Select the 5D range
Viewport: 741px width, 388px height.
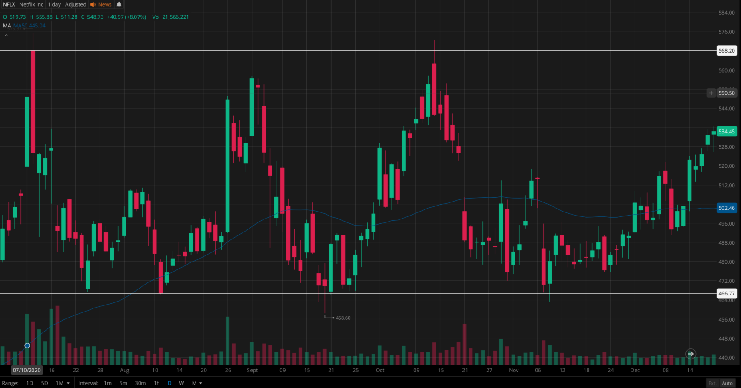44,383
